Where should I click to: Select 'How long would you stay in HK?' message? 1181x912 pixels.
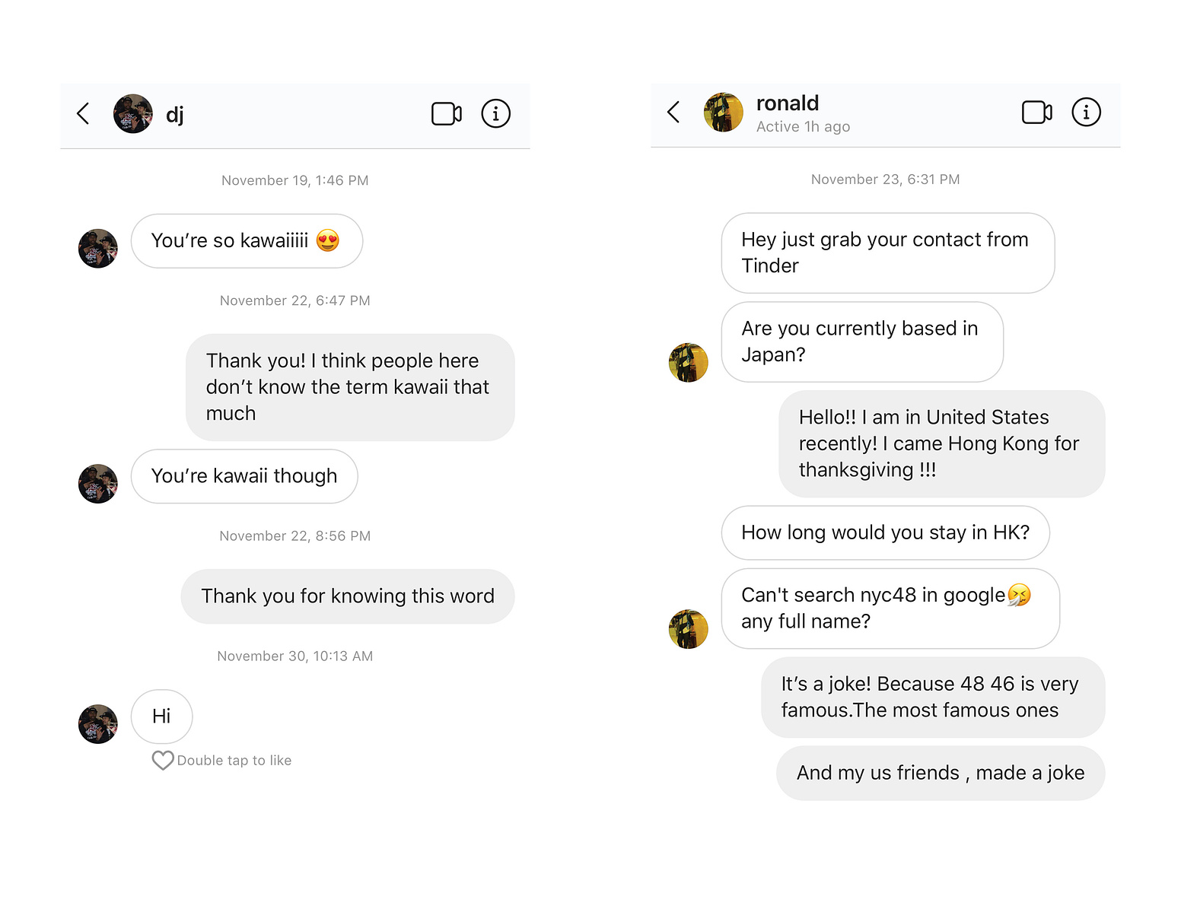pos(886,532)
